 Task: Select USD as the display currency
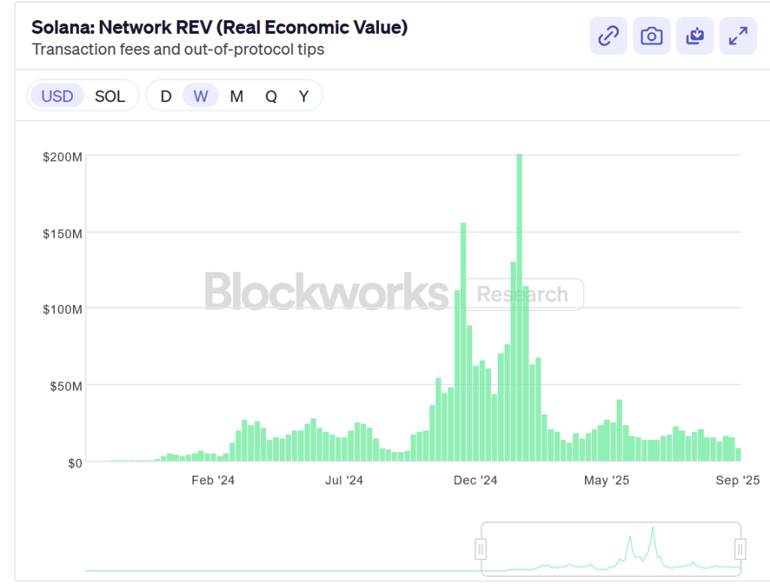[x=56, y=95]
